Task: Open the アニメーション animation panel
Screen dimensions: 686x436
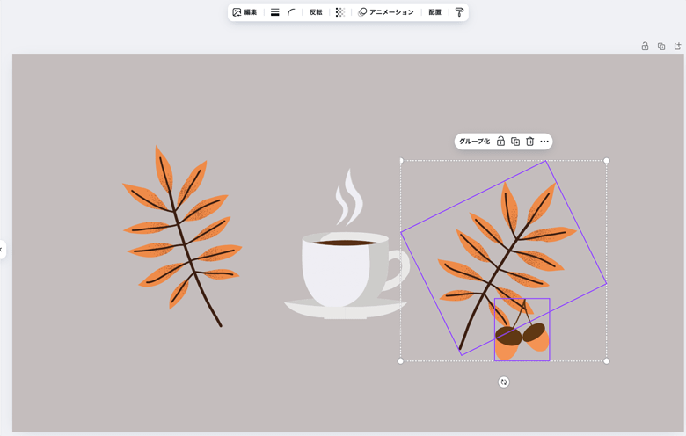Action: tap(386, 12)
